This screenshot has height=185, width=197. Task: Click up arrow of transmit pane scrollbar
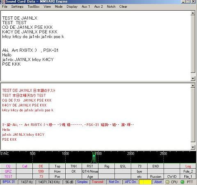pos(193,86)
